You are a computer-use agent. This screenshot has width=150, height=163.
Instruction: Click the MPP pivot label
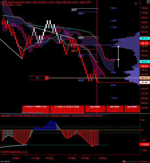(x=74, y=10)
